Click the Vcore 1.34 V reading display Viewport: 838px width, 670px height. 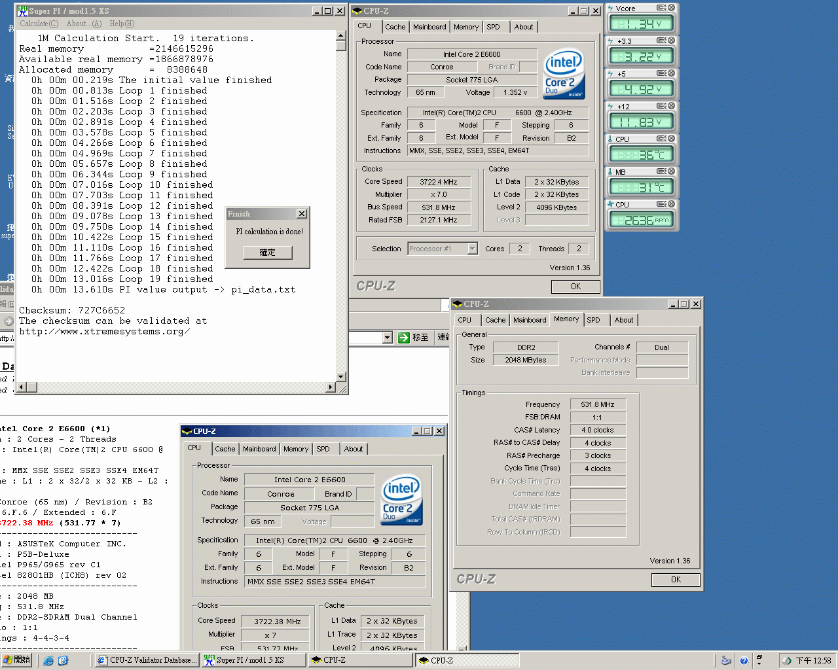click(642, 24)
